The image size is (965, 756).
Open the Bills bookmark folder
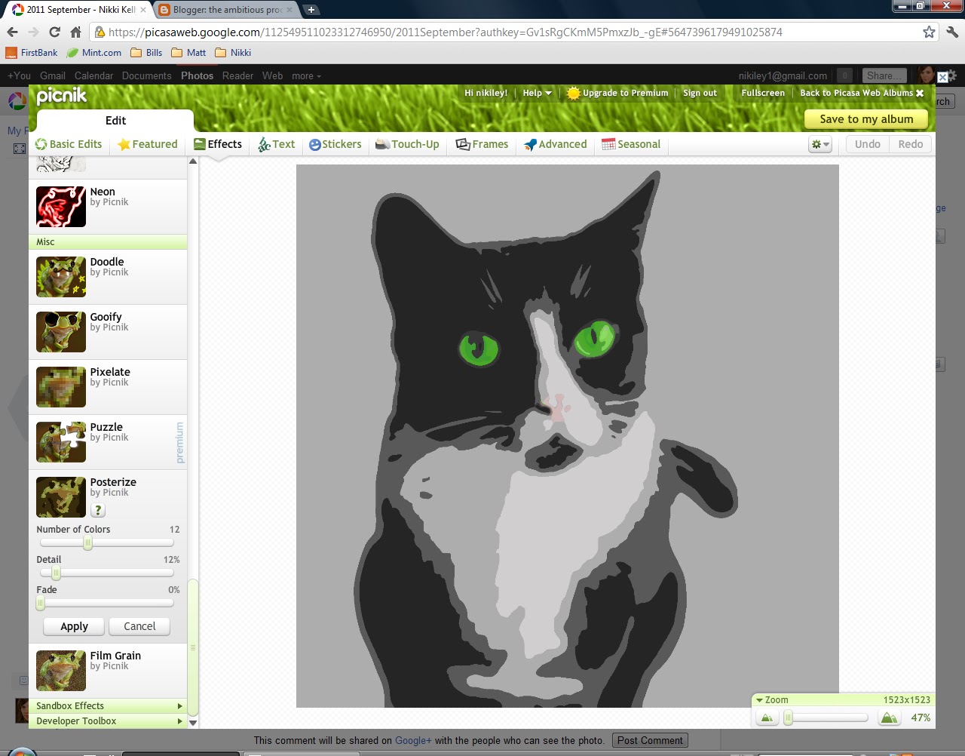pos(146,53)
